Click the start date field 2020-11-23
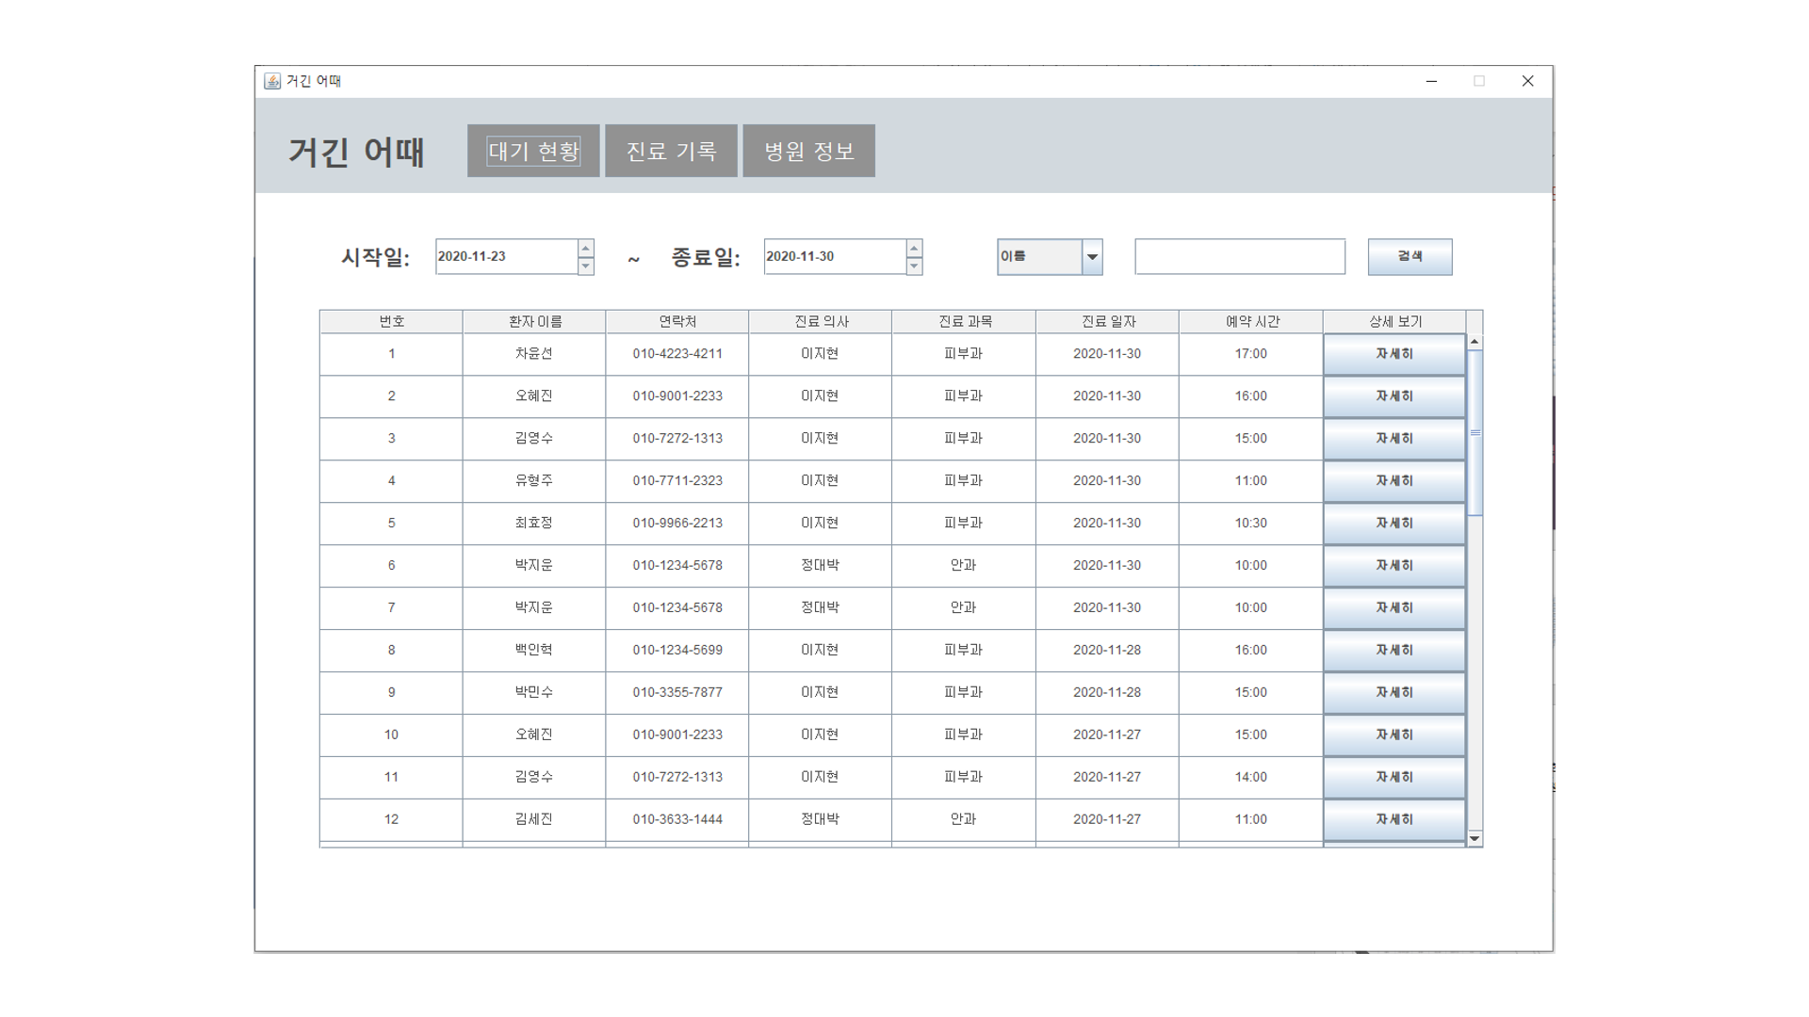1809x1017 pixels. click(x=506, y=256)
